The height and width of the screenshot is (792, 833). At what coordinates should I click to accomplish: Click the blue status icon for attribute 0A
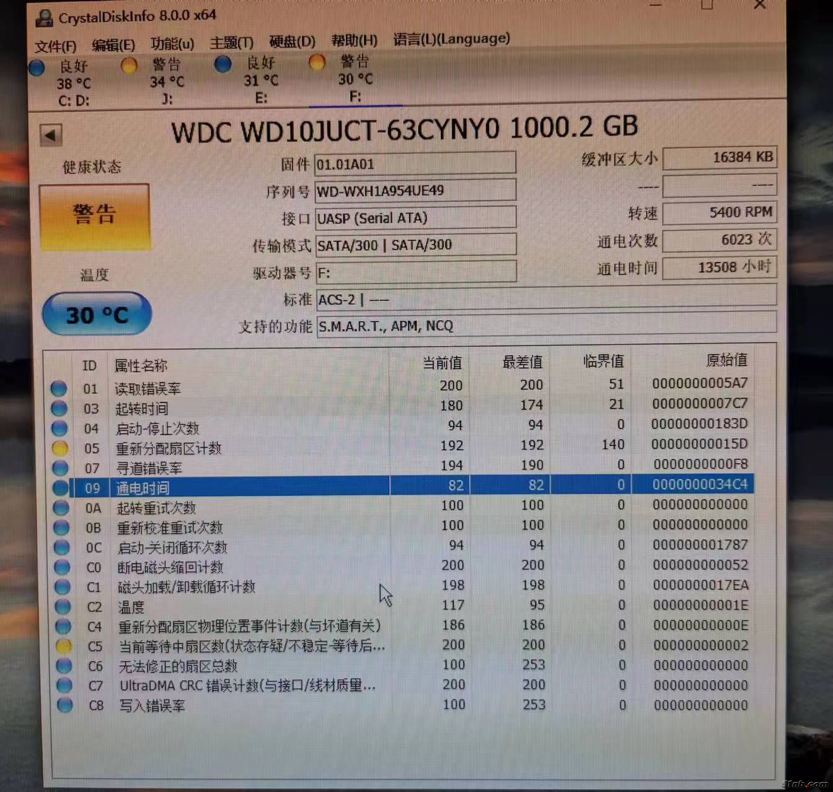point(61,508)
